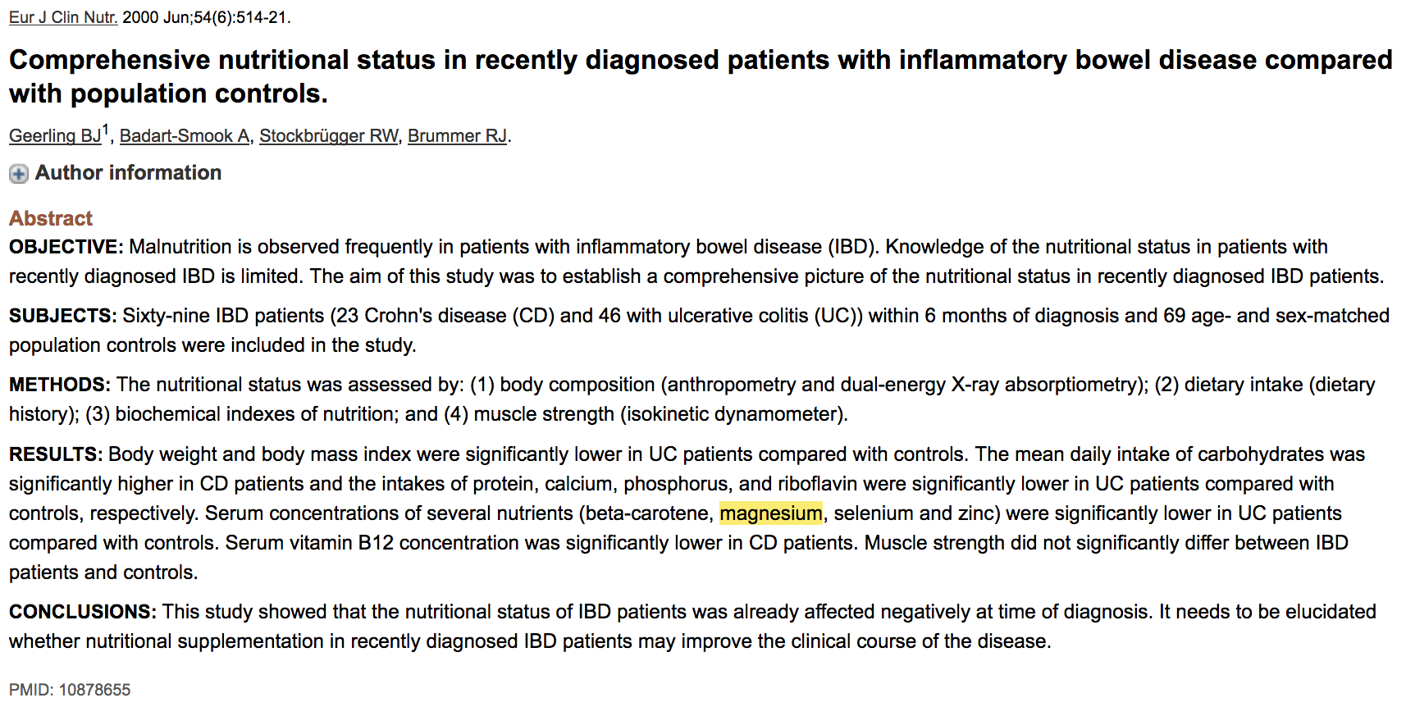The width and height of the screenshot is (1406, 707).
Task: Open author Brummer RJ link
Action: (457, 136)
